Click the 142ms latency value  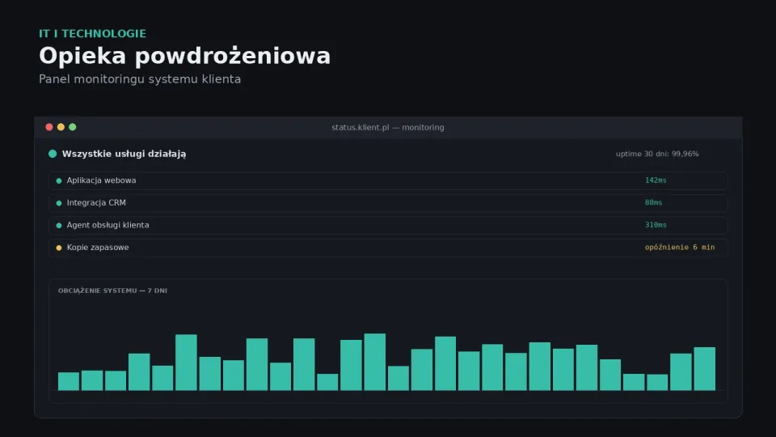656,180
